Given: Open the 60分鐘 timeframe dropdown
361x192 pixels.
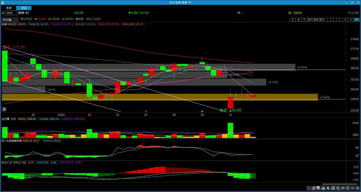Looking at the screenshot, I should click(x=10, y=20).
